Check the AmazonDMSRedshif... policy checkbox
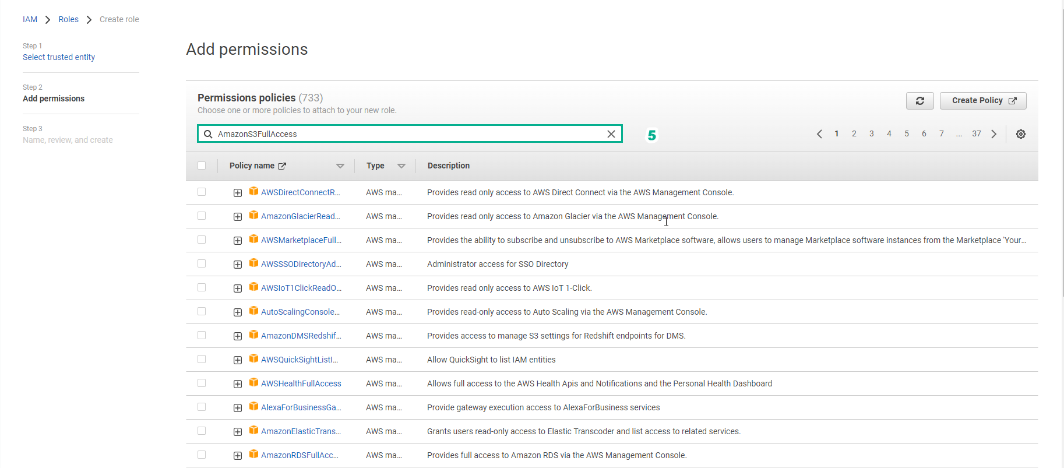Viewport: 1064px width, 468px height. click(x=202, y=335)
